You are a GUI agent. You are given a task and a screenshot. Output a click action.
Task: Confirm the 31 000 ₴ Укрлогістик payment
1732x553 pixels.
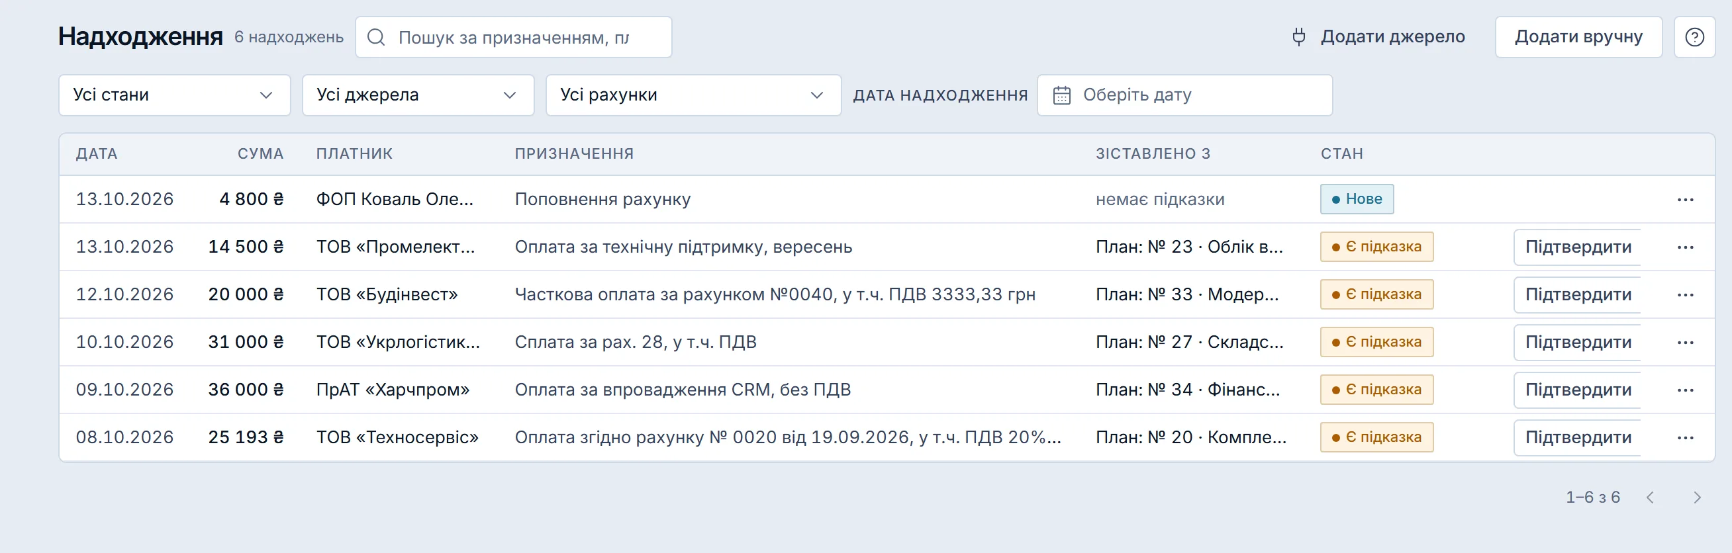[1577, 343]
